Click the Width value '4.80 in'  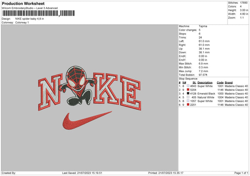(x=244, y=14)
